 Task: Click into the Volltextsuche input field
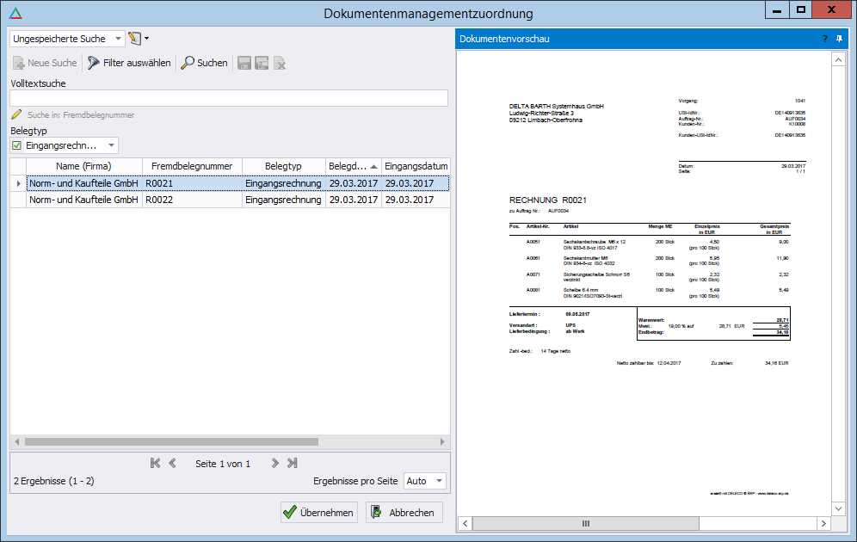[x=229, y=98]
